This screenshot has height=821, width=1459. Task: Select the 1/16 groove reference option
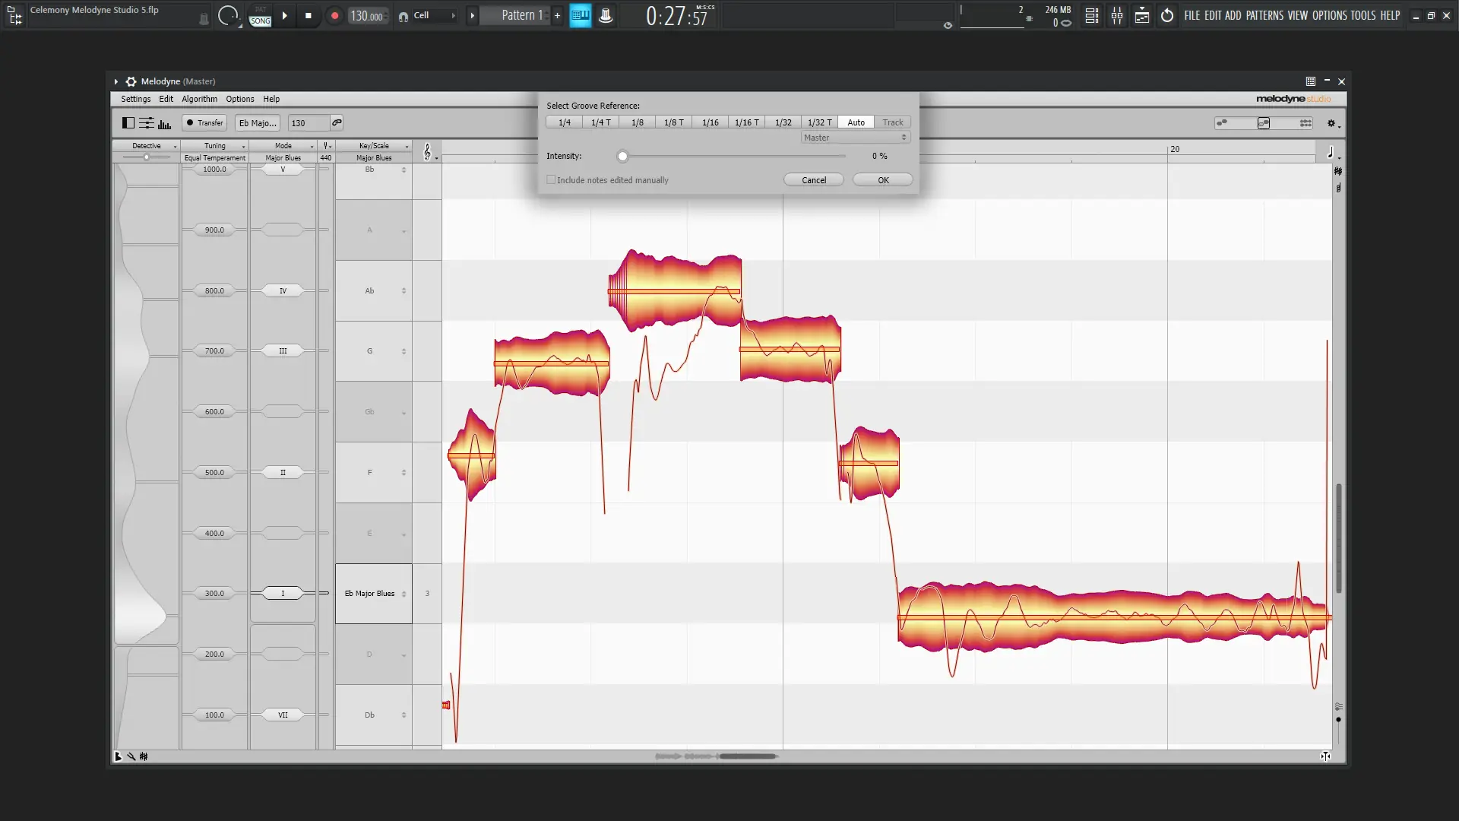(x=710, y=122)
